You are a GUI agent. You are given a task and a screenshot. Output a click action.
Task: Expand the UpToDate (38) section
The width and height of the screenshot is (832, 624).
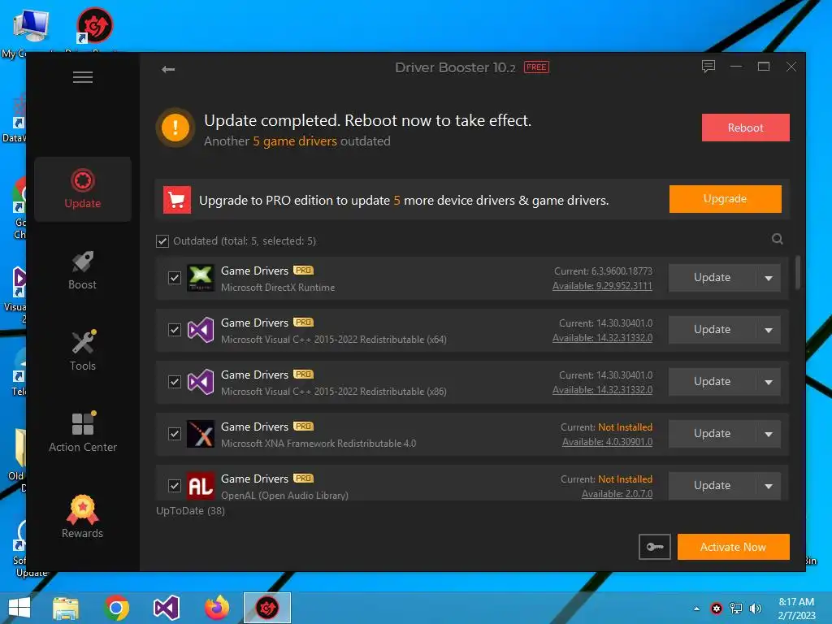coord(190,510)
